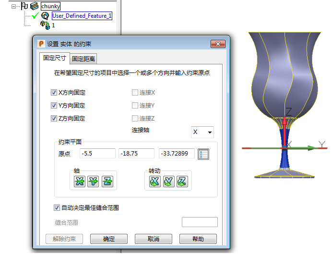
Task: Uncheck X方向固定 checkbox
Action: 54,93
